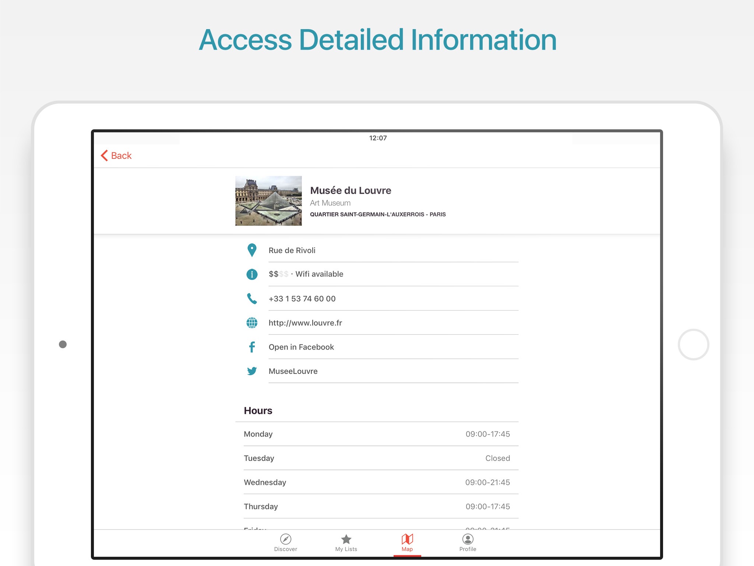
Task: Switch to My Lists tab
Action: (346, 542)
